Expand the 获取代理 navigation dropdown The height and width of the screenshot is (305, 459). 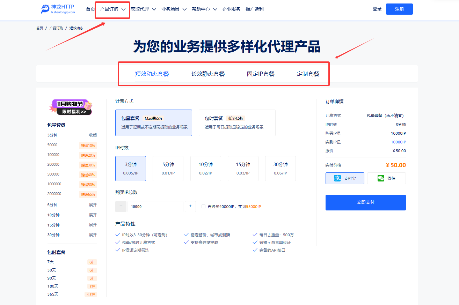tap(143, 9)
